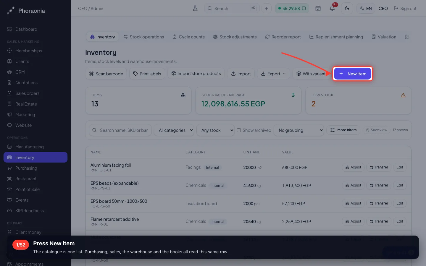Click Import store products button

click(196, 74)
